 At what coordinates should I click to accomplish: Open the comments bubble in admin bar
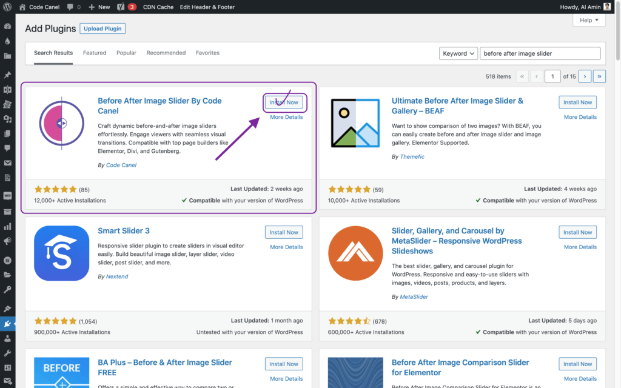click(x=73, y=7)
